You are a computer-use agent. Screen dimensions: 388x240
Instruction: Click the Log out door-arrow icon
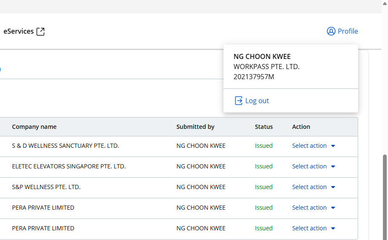pos(239,101)
